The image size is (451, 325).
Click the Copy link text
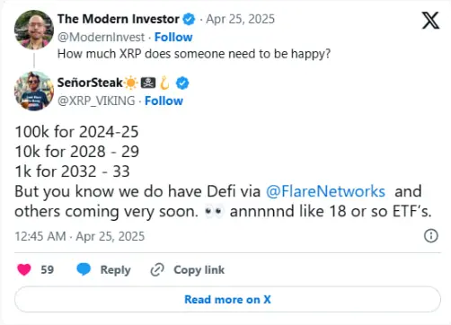pyautogui.click(x=199, y=270)
